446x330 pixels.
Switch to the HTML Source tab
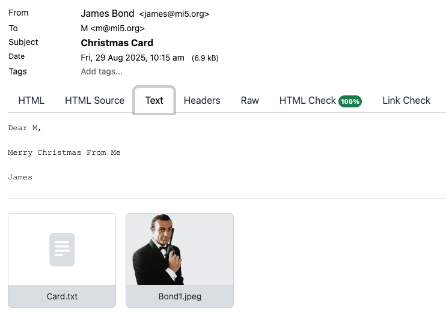pos(94,100)
